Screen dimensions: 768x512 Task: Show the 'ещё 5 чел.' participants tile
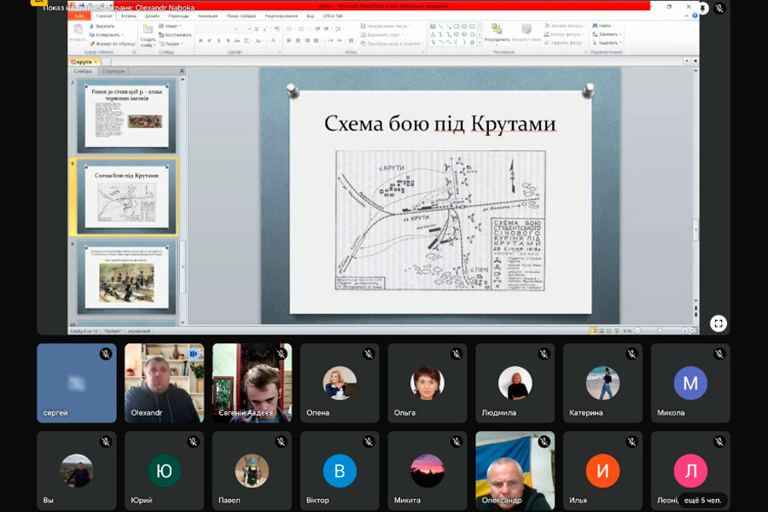702,500
